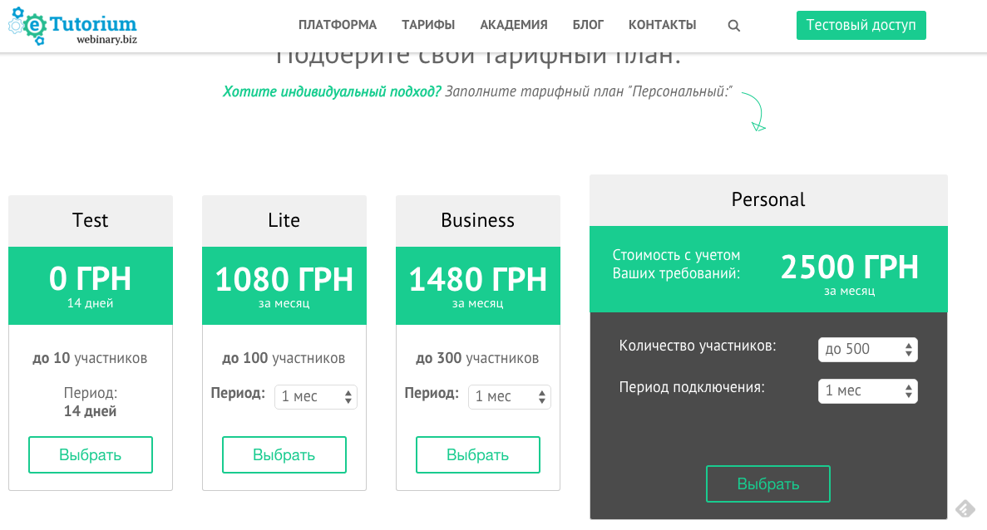Screen dimensions: 987x530
Task: Select Выбрать under the Lite plan
Action: pyautogui.click(x=284, y=454)
